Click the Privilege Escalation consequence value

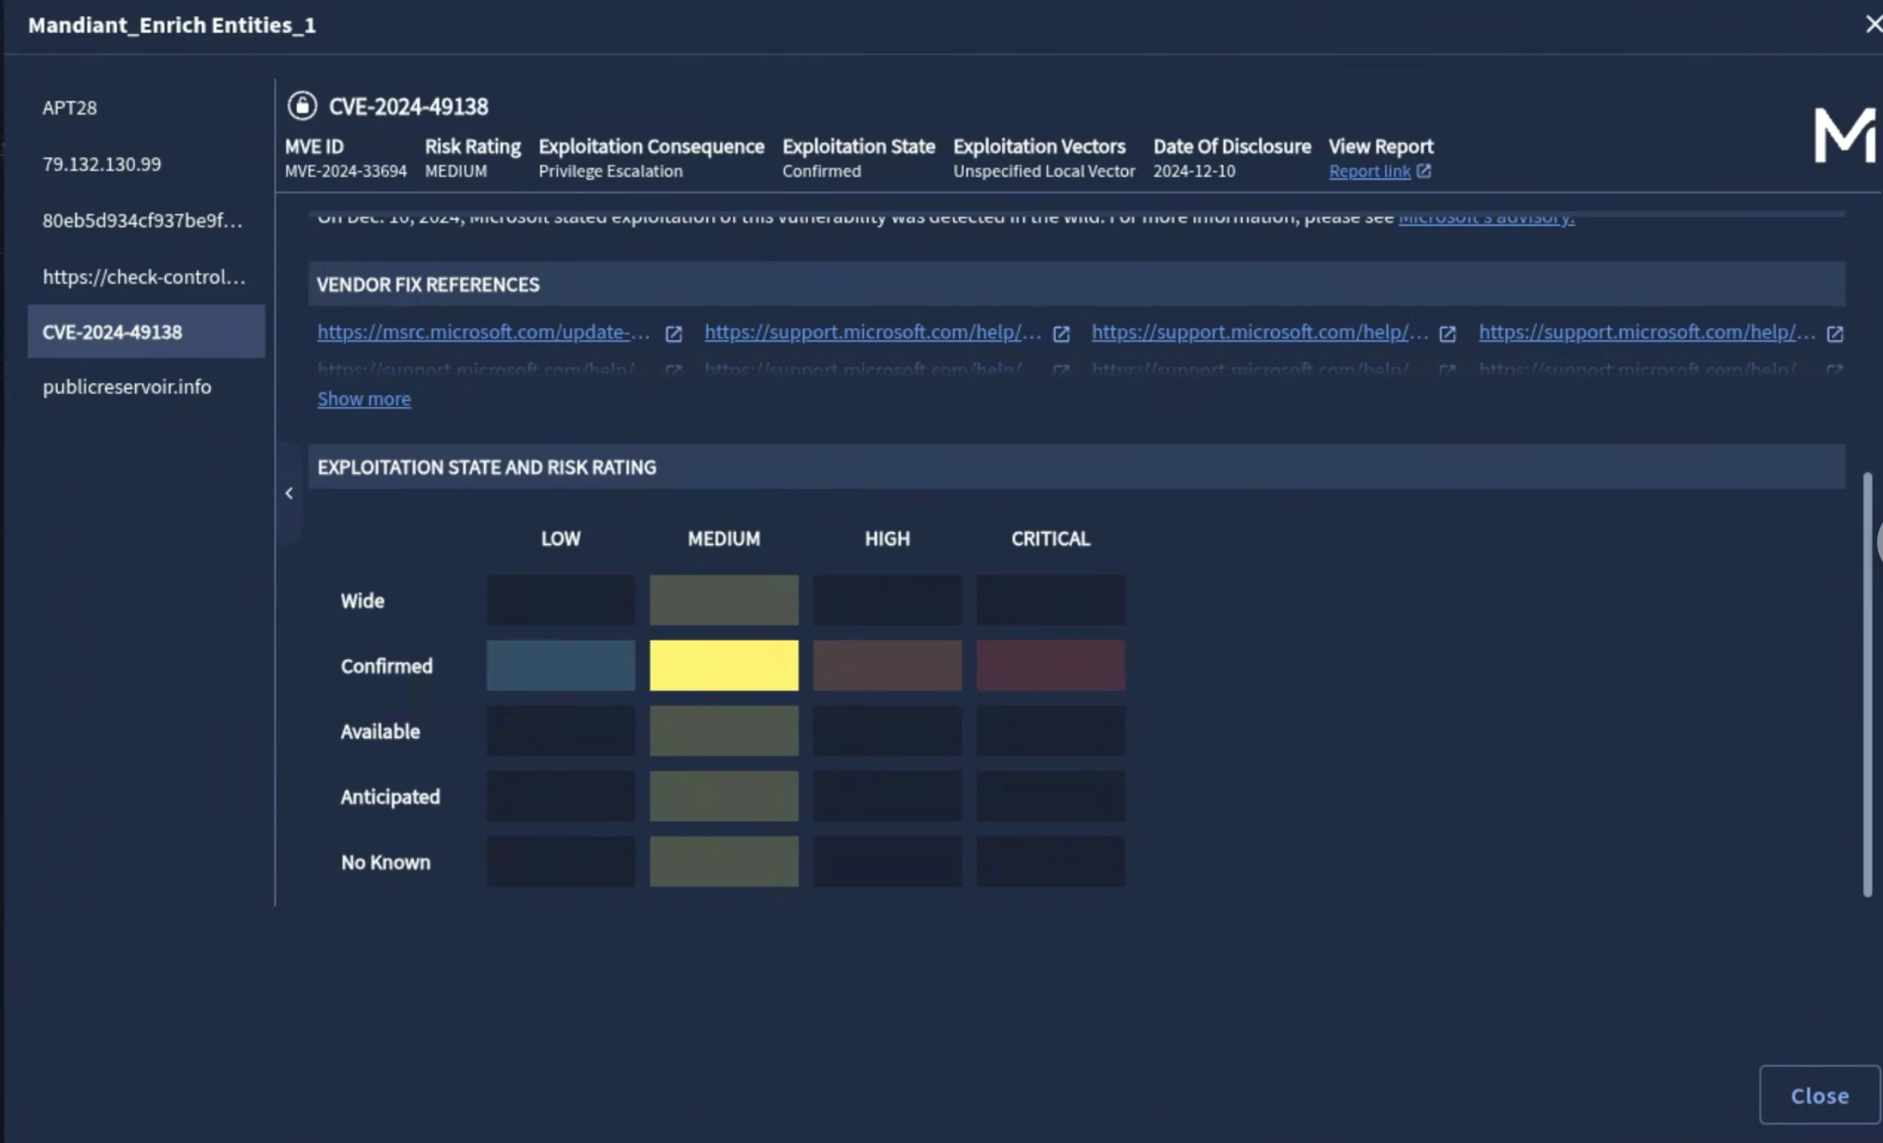pos(610,171)
